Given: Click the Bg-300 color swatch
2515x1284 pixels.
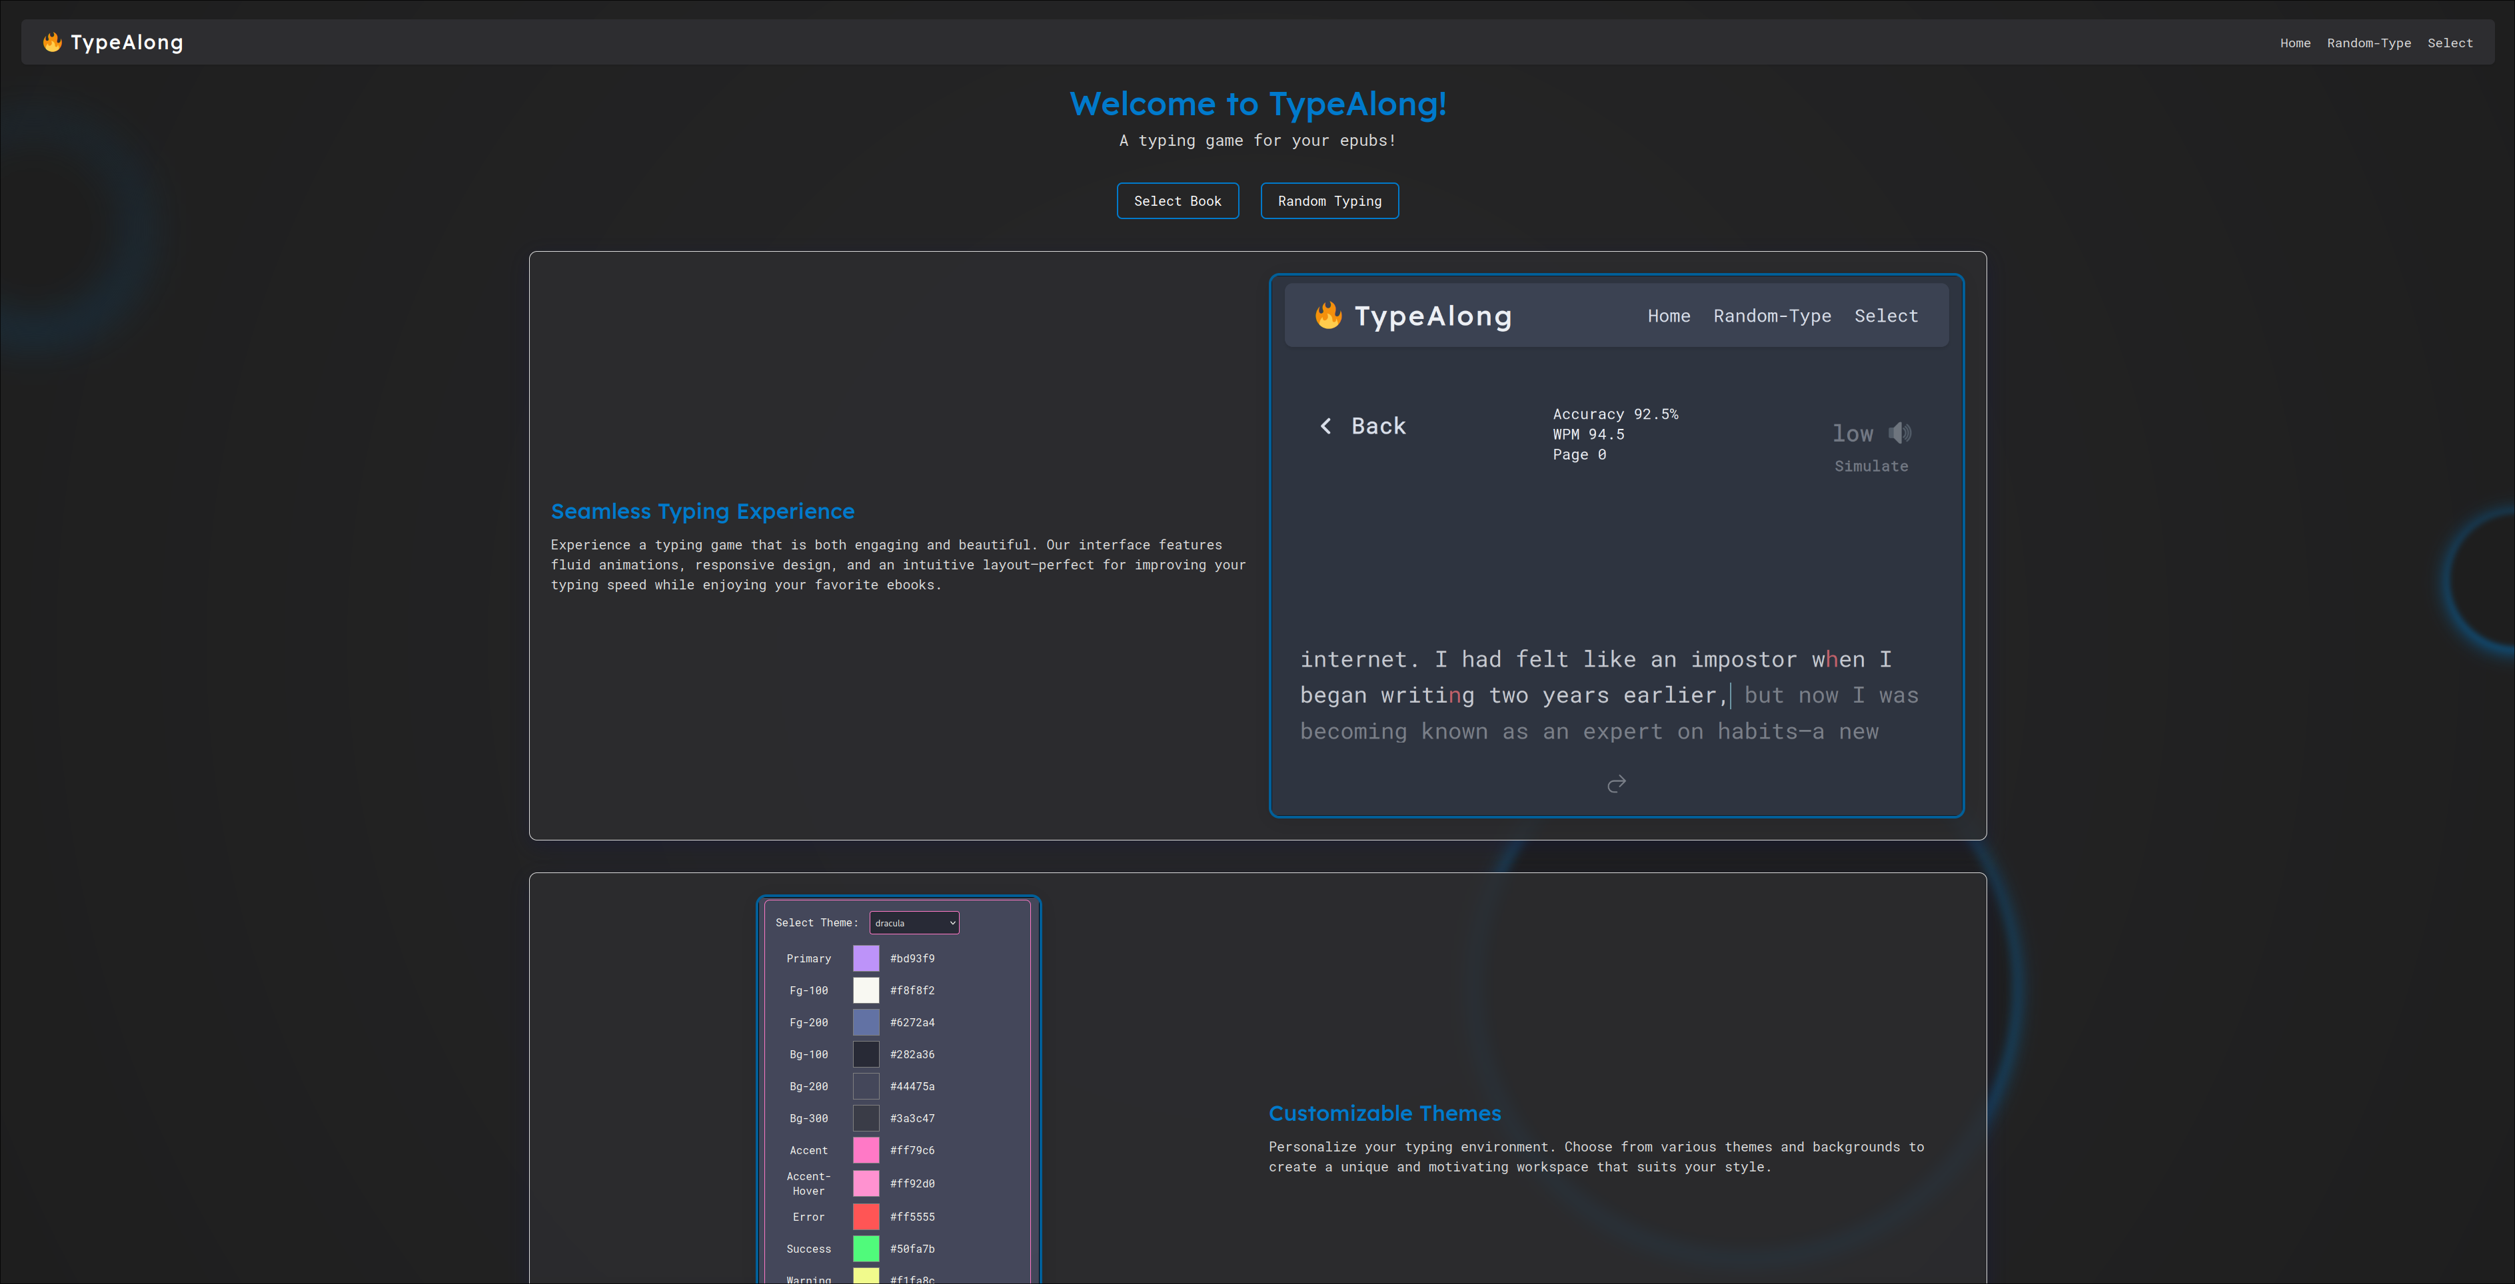Looking at the screenshot, I should pos(866,1118).
